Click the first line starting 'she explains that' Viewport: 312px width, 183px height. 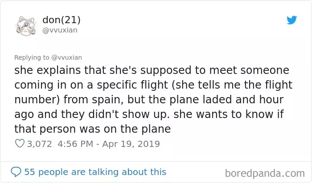(x=152, y=70)
